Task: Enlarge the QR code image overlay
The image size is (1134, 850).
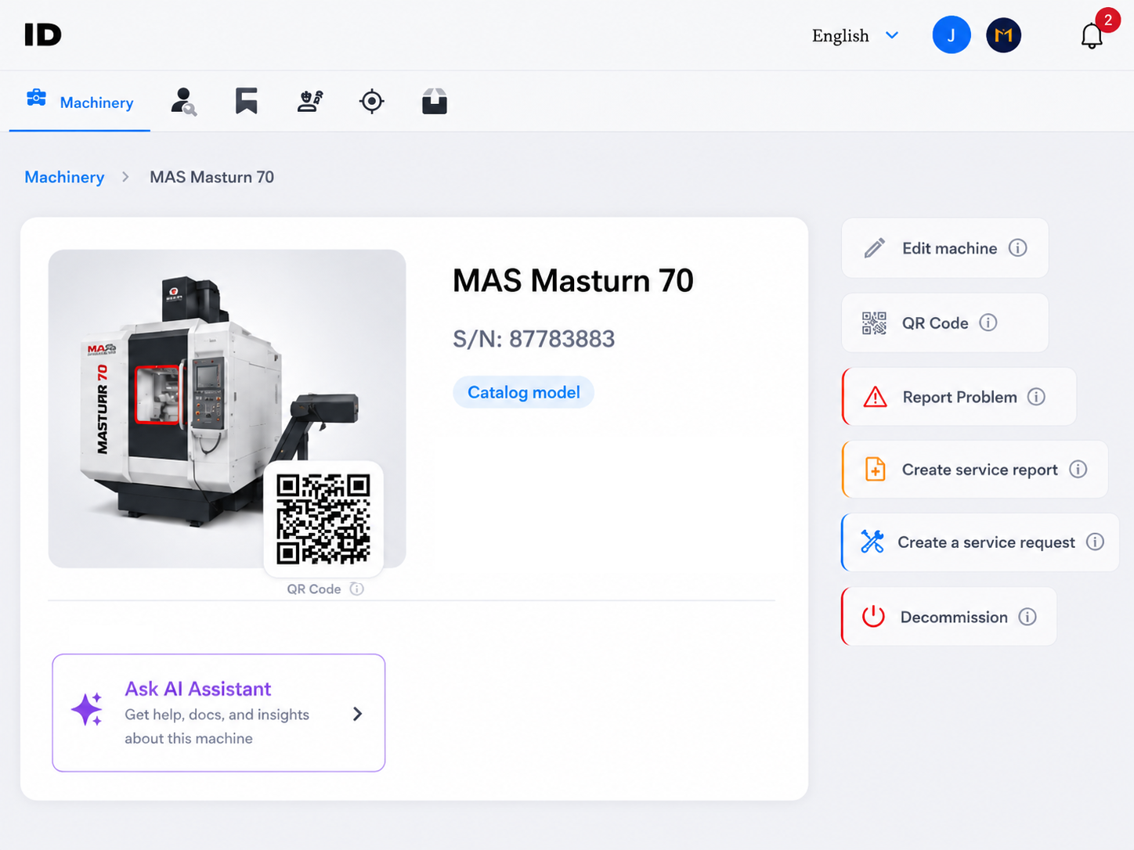Action: pos(323,519)
